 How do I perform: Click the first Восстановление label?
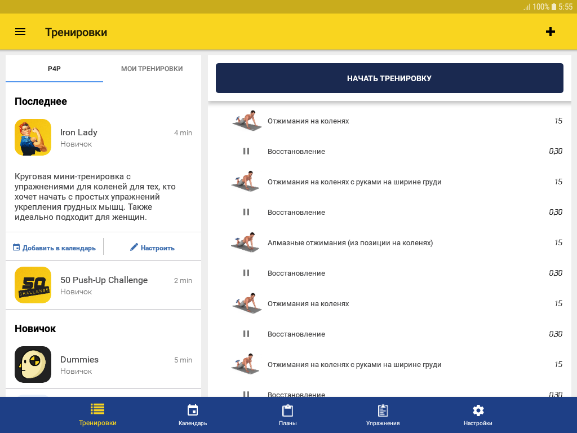[x=296, y=151]
